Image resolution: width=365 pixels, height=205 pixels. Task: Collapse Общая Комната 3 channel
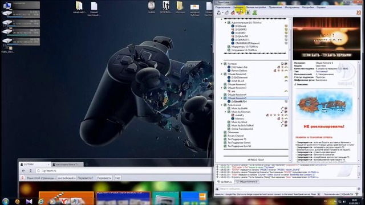click(222, 88)
